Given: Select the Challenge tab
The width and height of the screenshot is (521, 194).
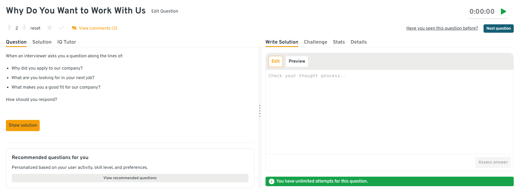Looking at the screenshot, I should (315, 42).
